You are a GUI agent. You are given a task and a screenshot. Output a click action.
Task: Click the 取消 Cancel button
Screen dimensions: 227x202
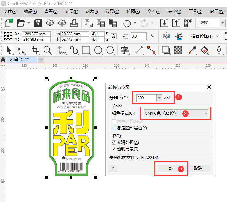click(x=198, y=169)
